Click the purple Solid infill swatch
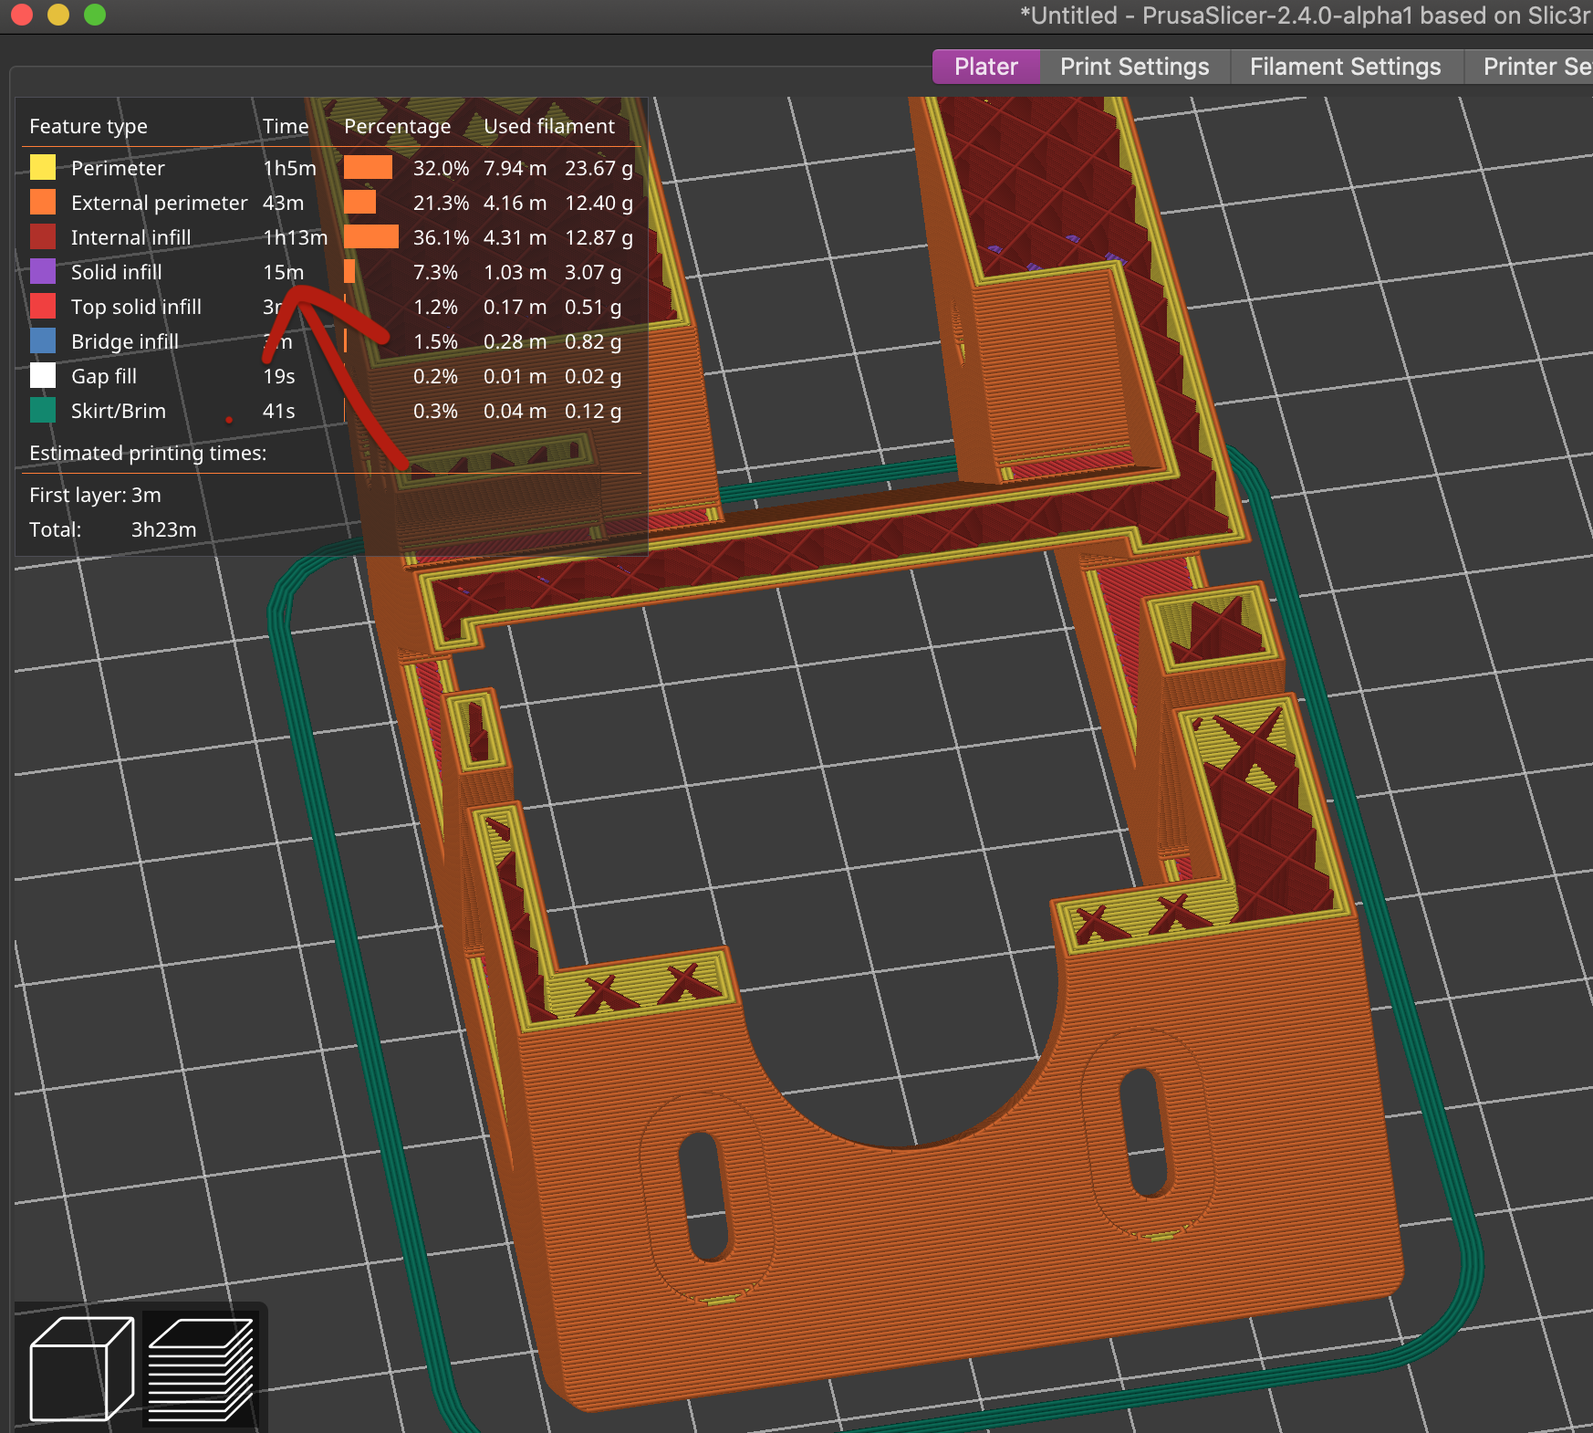 [x=43, y=271]
